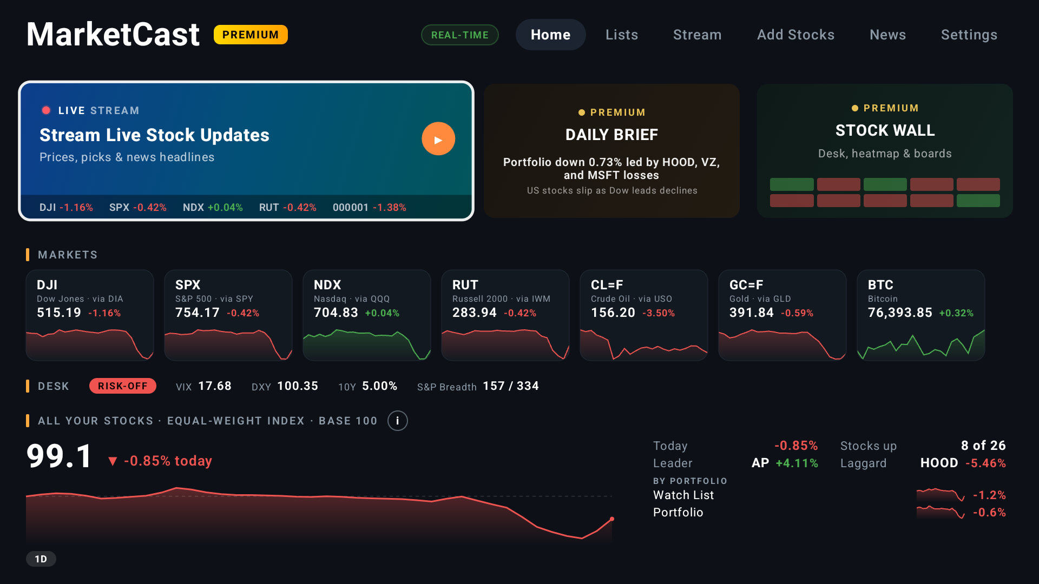Play the live stock stream
Screen dimensions: 1039x584
point(438,139)
